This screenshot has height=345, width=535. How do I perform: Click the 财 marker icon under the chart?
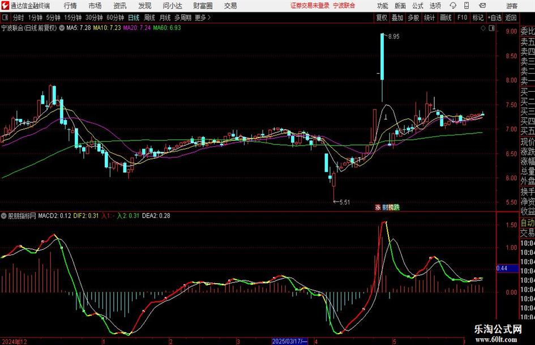point(385,207)
